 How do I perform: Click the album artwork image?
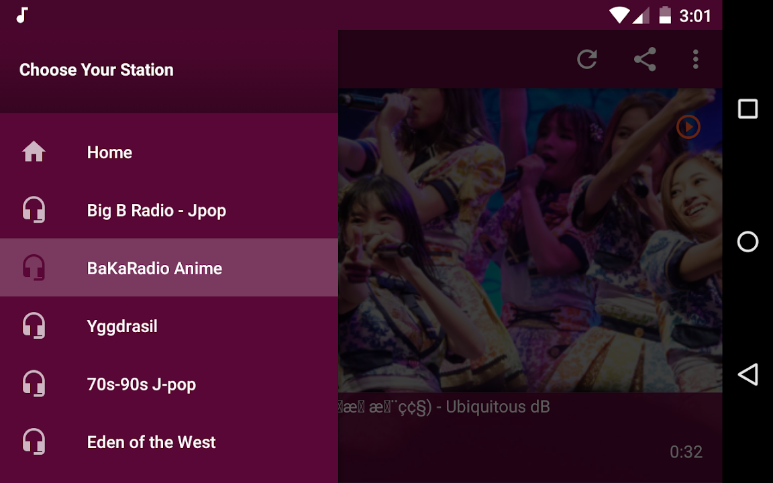pyautogui.click(x=530, y=240)
